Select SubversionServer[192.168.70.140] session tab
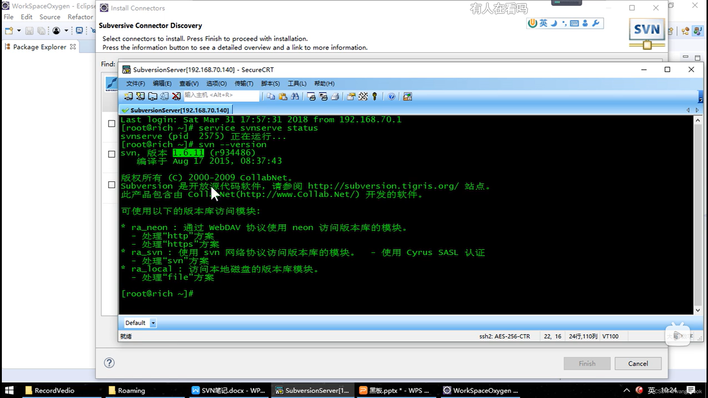The width and height of the screenshot is (708, 398). click(x=176, y=110)
